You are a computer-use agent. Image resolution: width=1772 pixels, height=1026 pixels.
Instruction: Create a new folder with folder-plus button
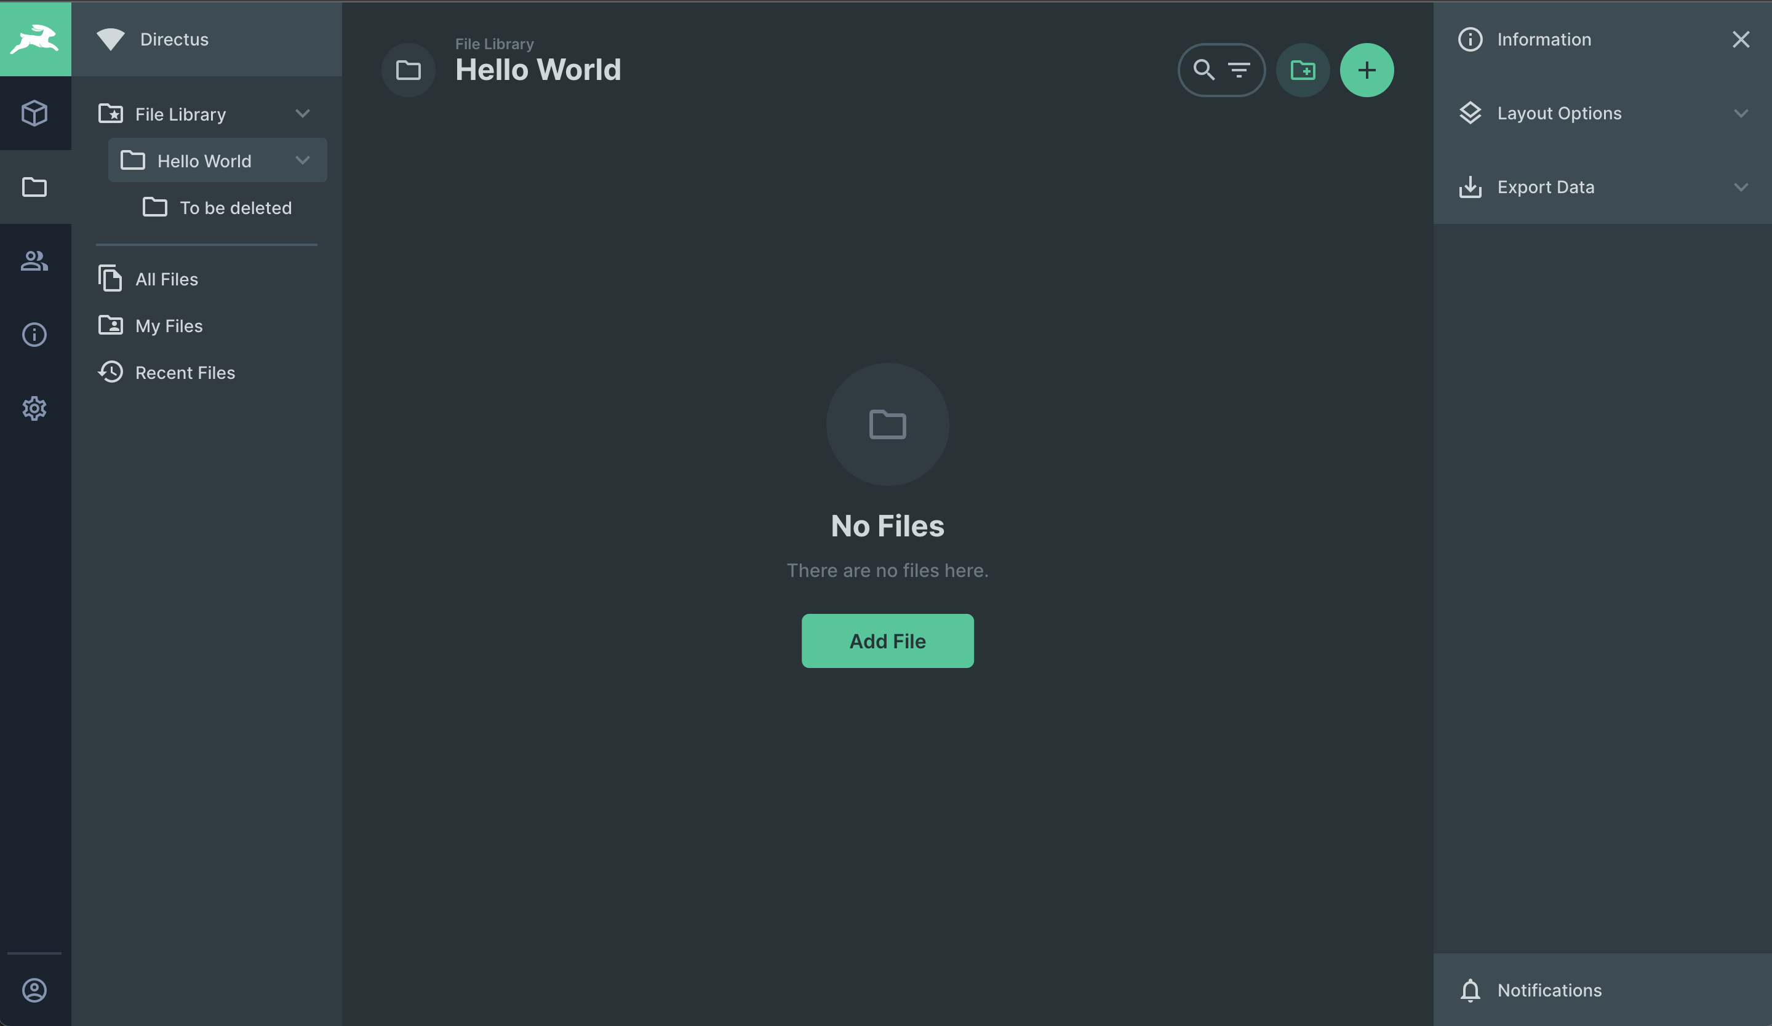[x=1303, y=70]
